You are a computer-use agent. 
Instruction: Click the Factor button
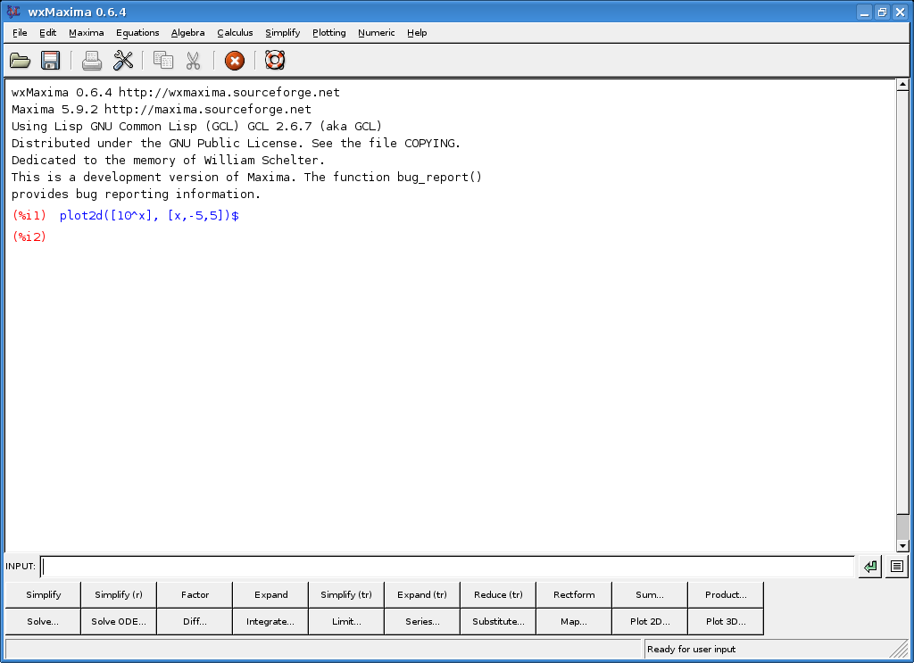[x=195, y=595]
